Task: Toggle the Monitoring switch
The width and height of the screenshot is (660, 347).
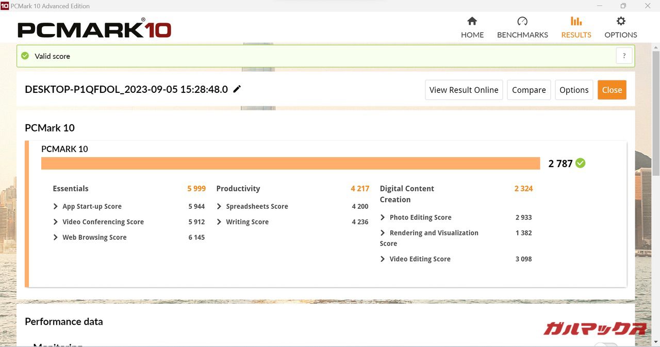Action: 605,344
